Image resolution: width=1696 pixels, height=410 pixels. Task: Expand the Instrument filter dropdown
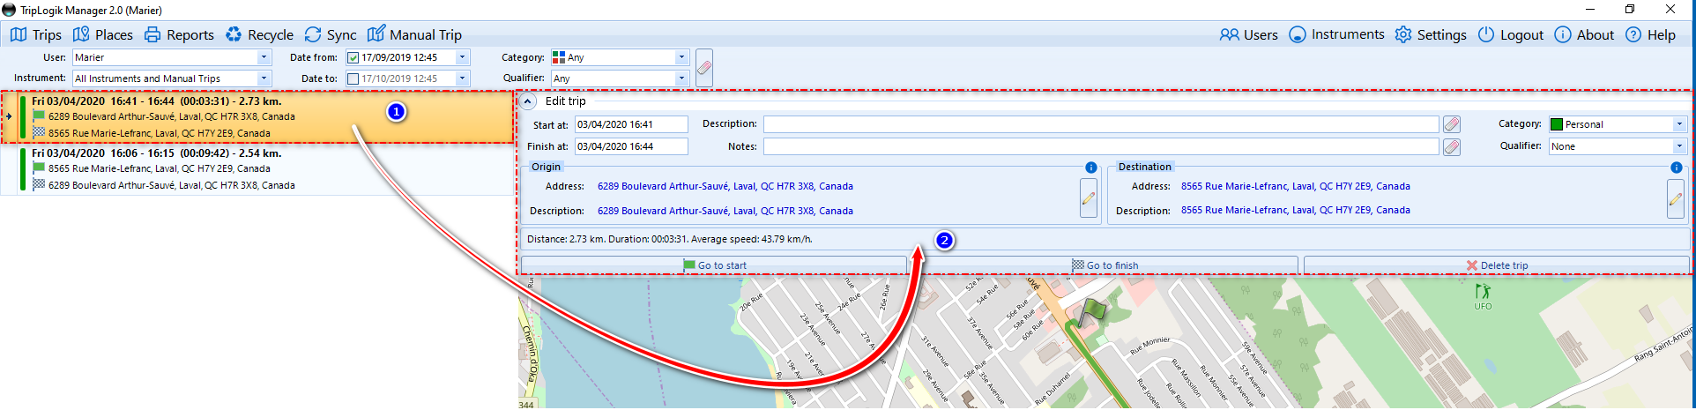(x=264, y=78)
